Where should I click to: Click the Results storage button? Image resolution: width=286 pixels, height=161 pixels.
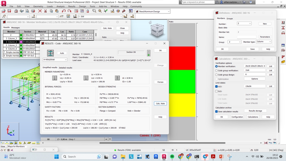(x=255, y=111)
